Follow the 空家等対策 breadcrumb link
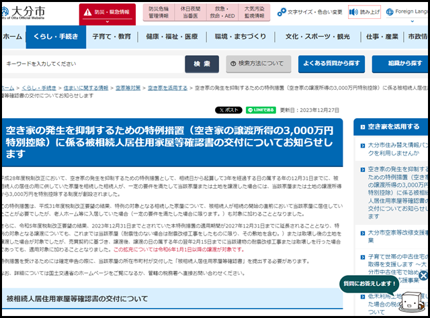The width and height of the screenshot is (430, 318). point(128,88)
